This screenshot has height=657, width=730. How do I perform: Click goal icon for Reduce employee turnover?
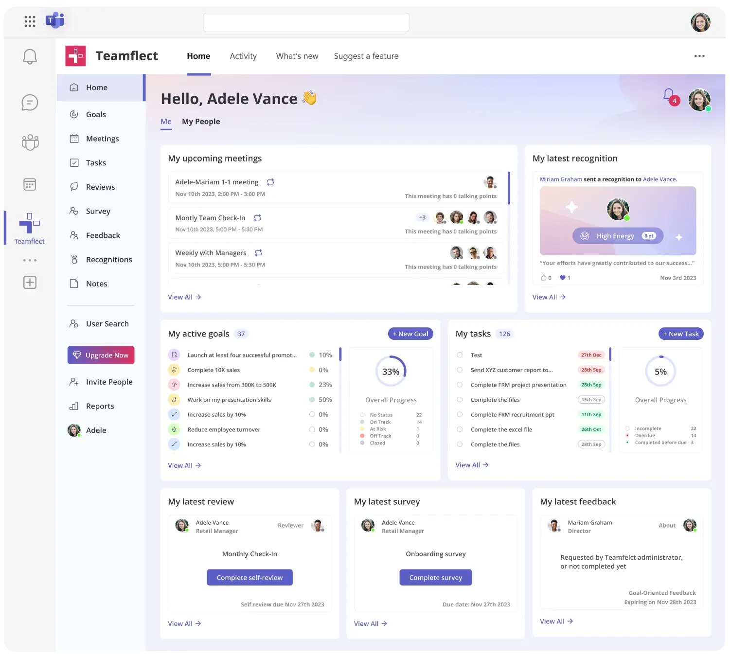tap(174, 429)
